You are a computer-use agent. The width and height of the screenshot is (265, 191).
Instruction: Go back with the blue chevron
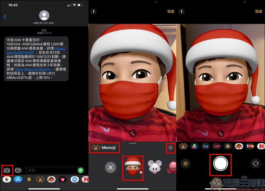click(5, 17)
